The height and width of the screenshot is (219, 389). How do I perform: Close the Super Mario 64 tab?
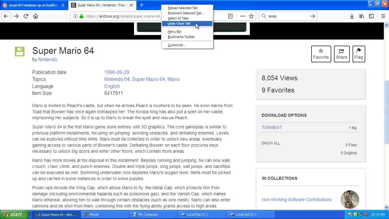tap(131, 5)
